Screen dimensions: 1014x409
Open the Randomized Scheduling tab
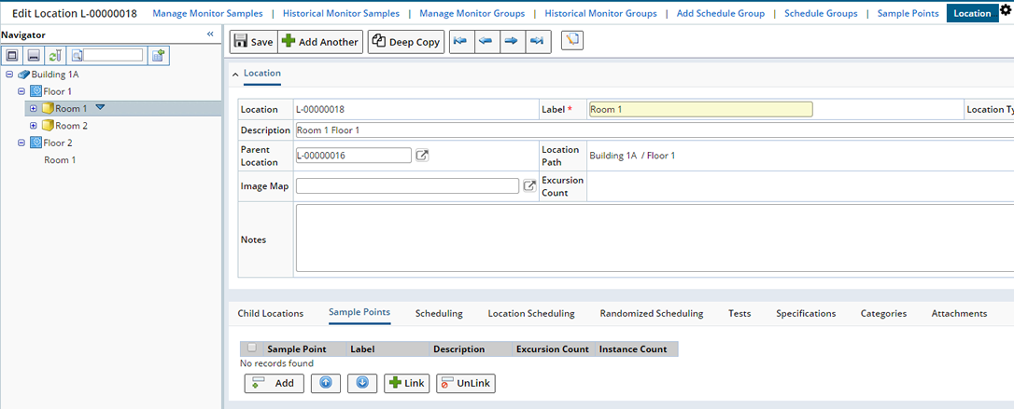point(651,314)
